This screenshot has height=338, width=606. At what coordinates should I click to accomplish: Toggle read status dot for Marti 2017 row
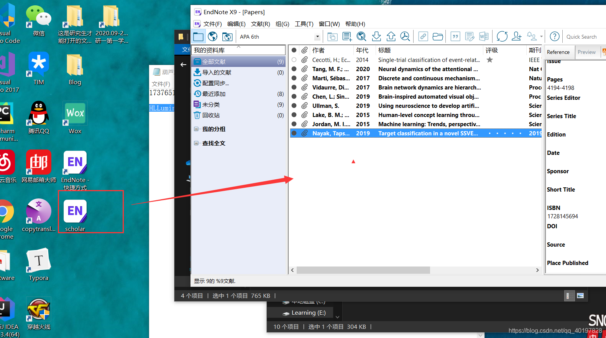[x=294, y=78]
